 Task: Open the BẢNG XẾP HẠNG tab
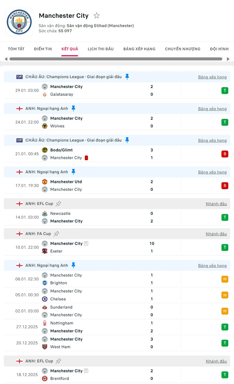click(x=139, y=49)
